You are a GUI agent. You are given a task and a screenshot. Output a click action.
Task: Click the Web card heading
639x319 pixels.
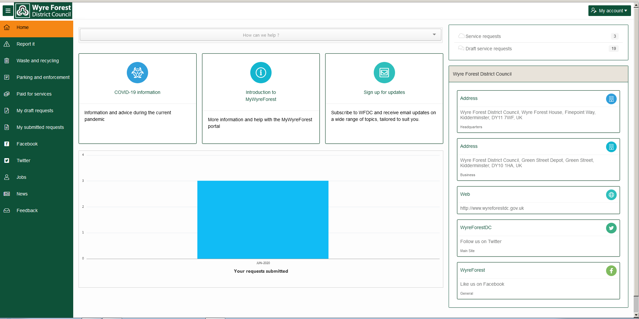click(x=465, y=194)
